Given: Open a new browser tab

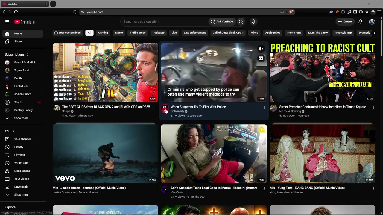Looking at the screenshot, I should 53,4.
